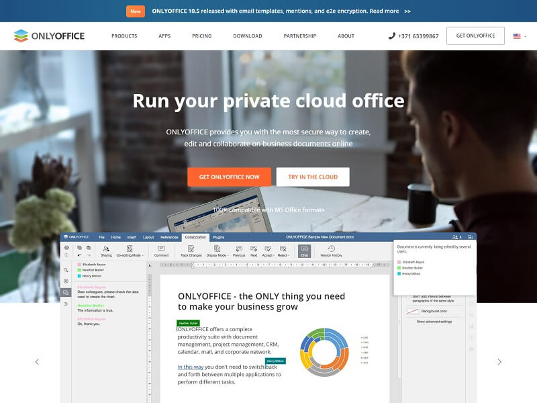Click the chat message 'The information is true.'

point(95,310)
